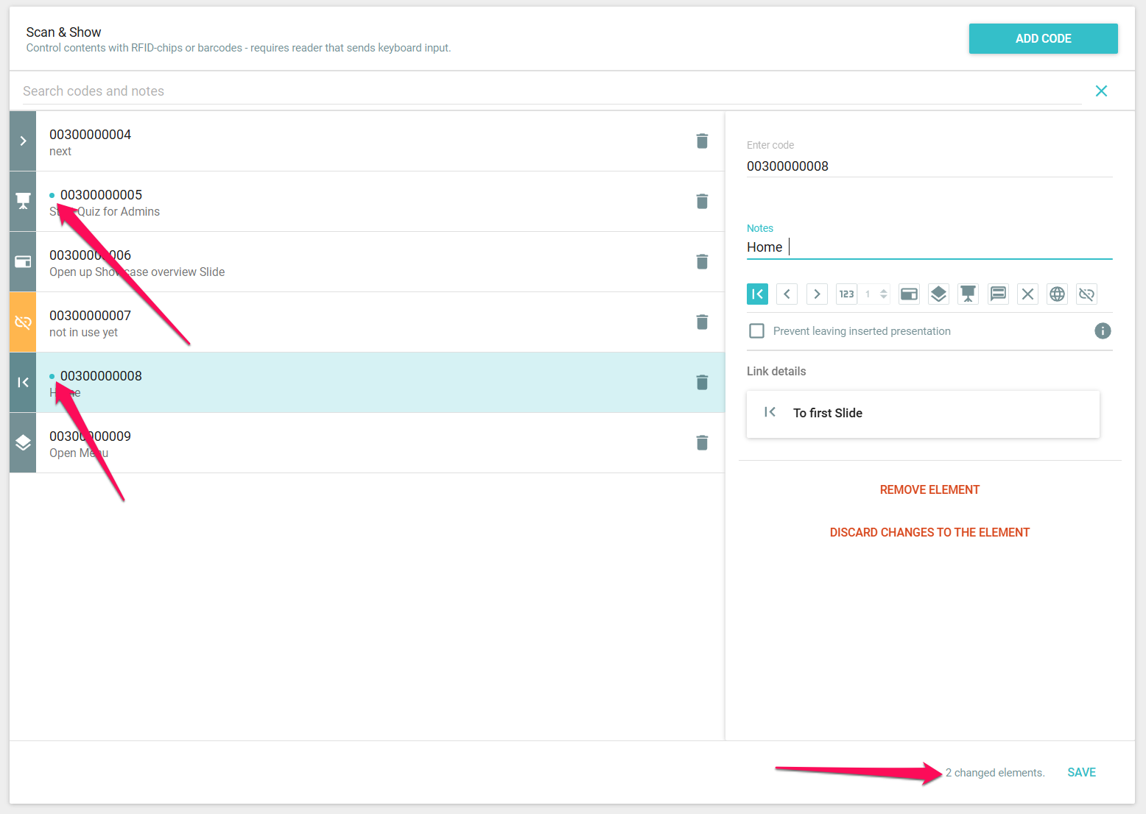This screenshot has height=814, width=1146.
Task: Choose the previous slide arrow action
Action: [x=787, y=294]
